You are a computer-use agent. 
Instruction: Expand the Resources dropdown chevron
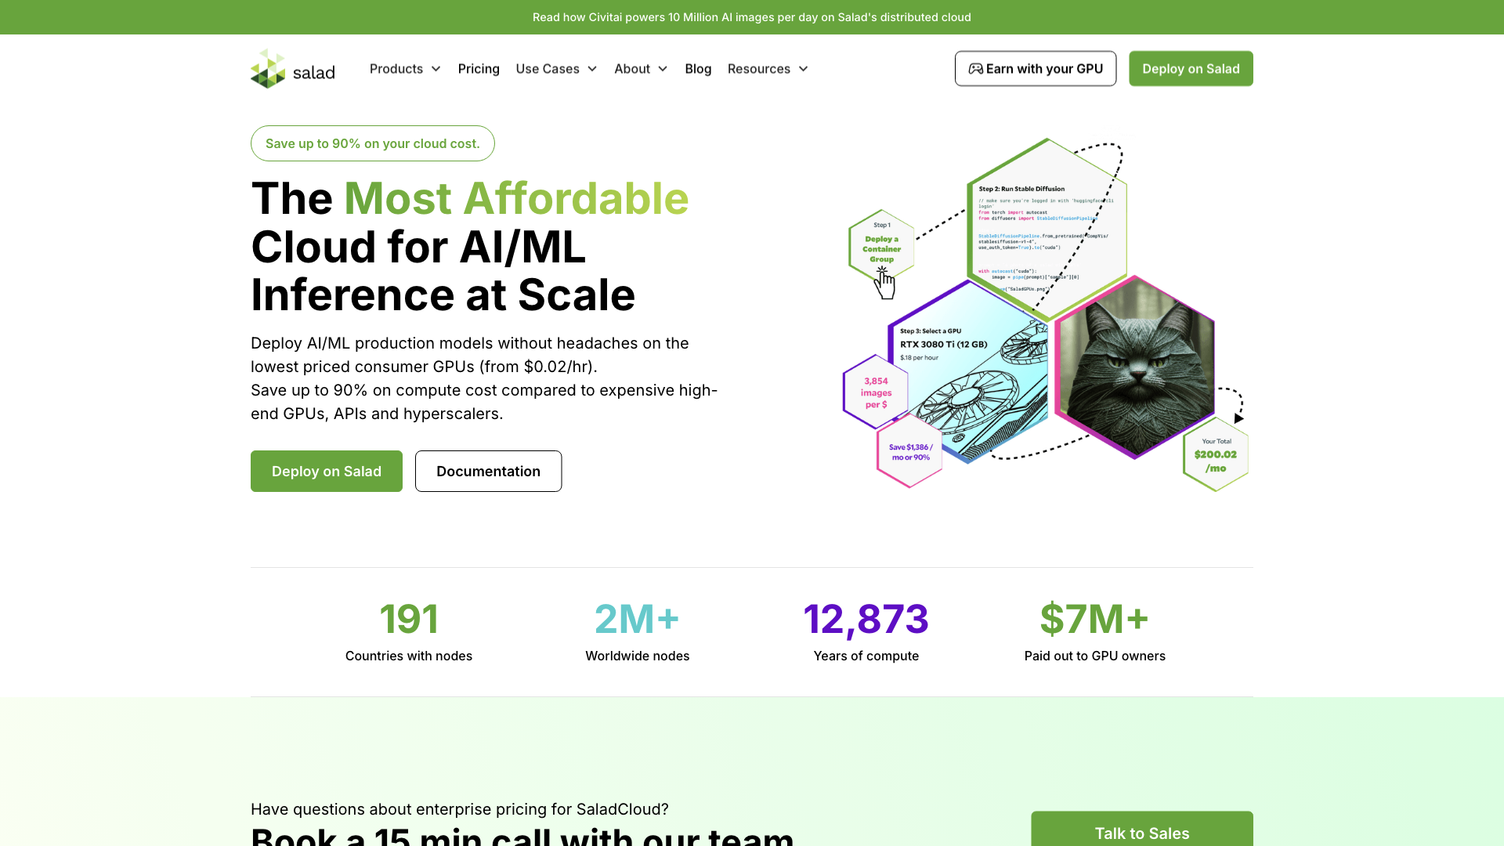(x=803, y=69)
